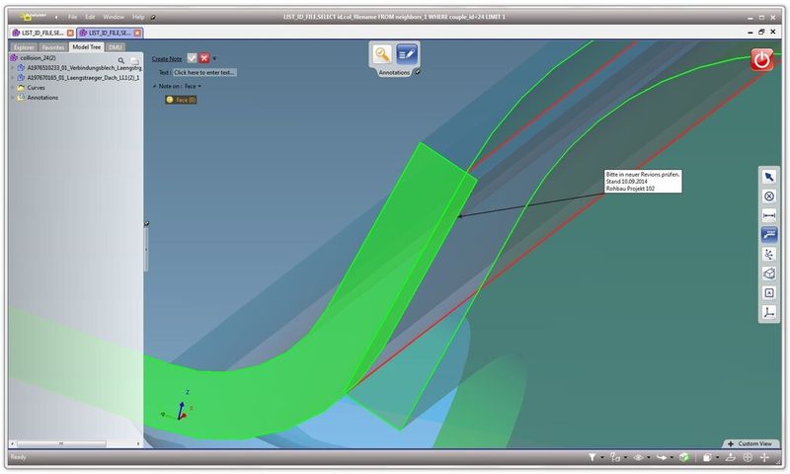Open the 'Note on: Face' dropdown

coord(193,86)
